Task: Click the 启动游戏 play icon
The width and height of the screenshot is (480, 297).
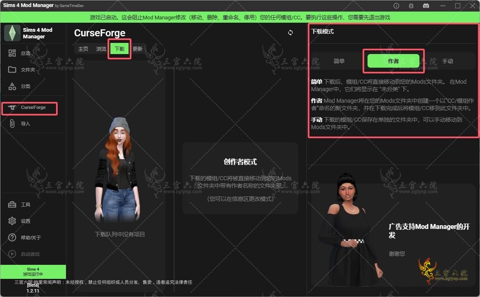Action: coord(12,254)
